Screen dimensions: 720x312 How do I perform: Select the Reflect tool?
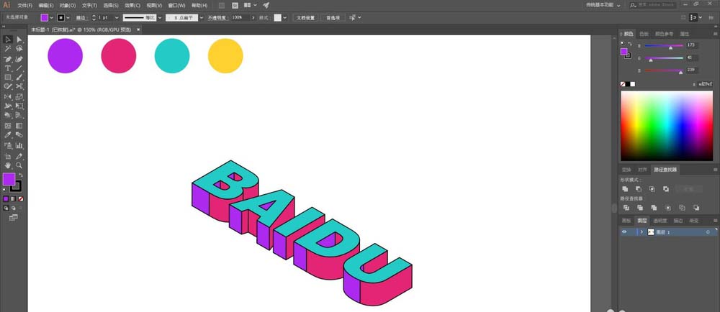coord(8,96)
